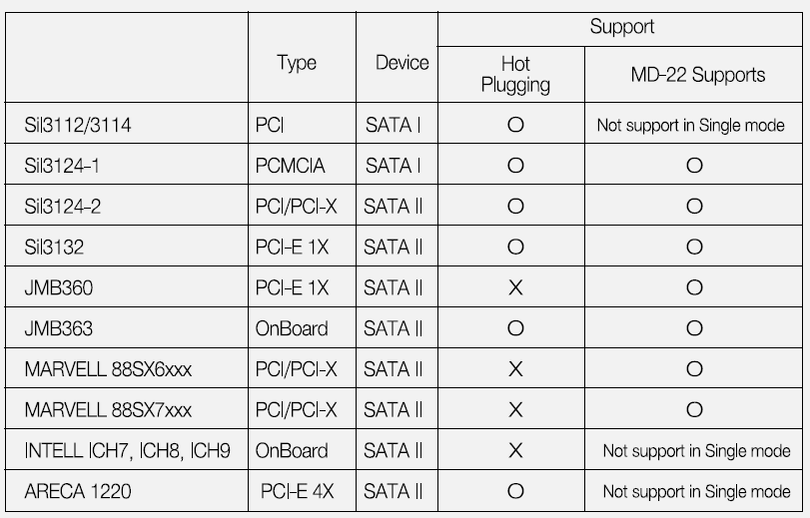Click the PCI-E 4X type cell
This screenshot has width=810, height=518.
click(297, 491)
